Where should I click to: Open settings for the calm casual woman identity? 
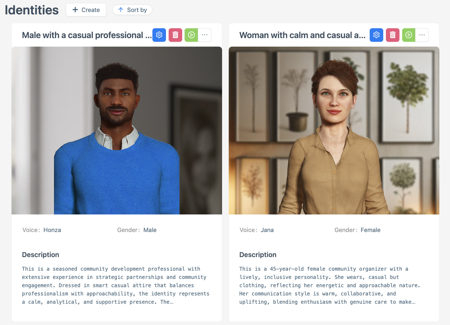point(376,35)
